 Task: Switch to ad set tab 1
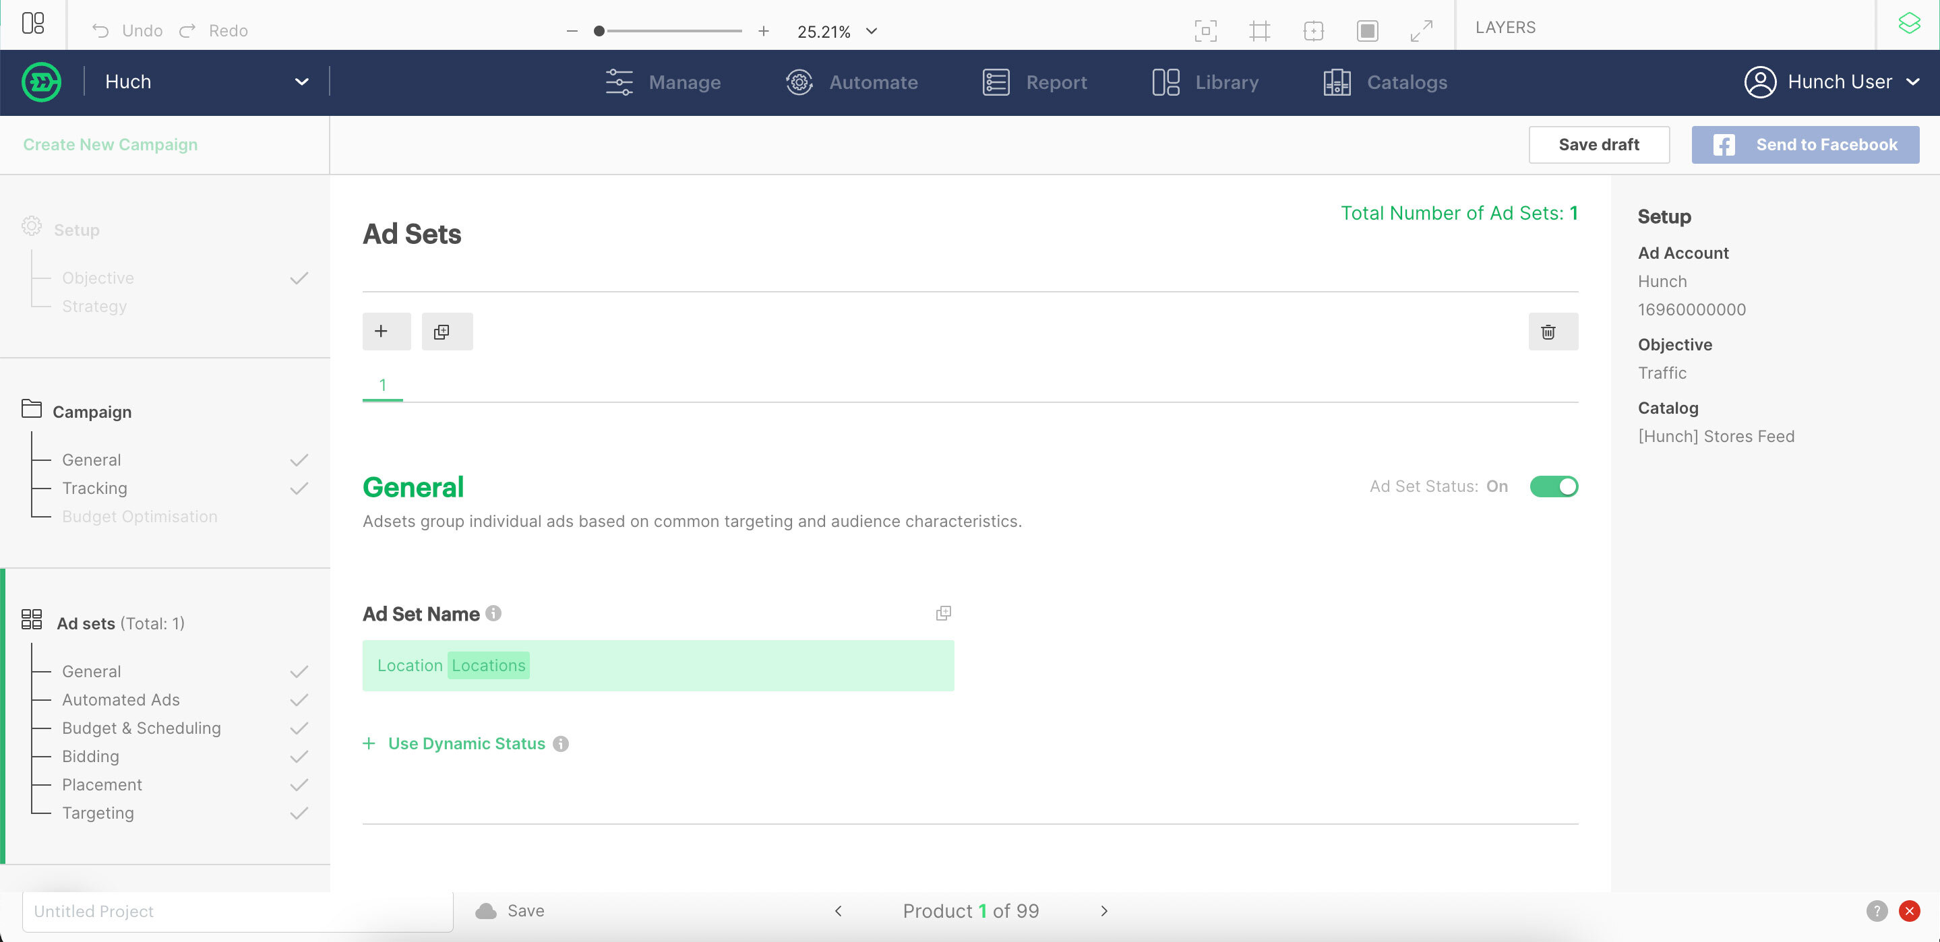[x=382, y=385]
